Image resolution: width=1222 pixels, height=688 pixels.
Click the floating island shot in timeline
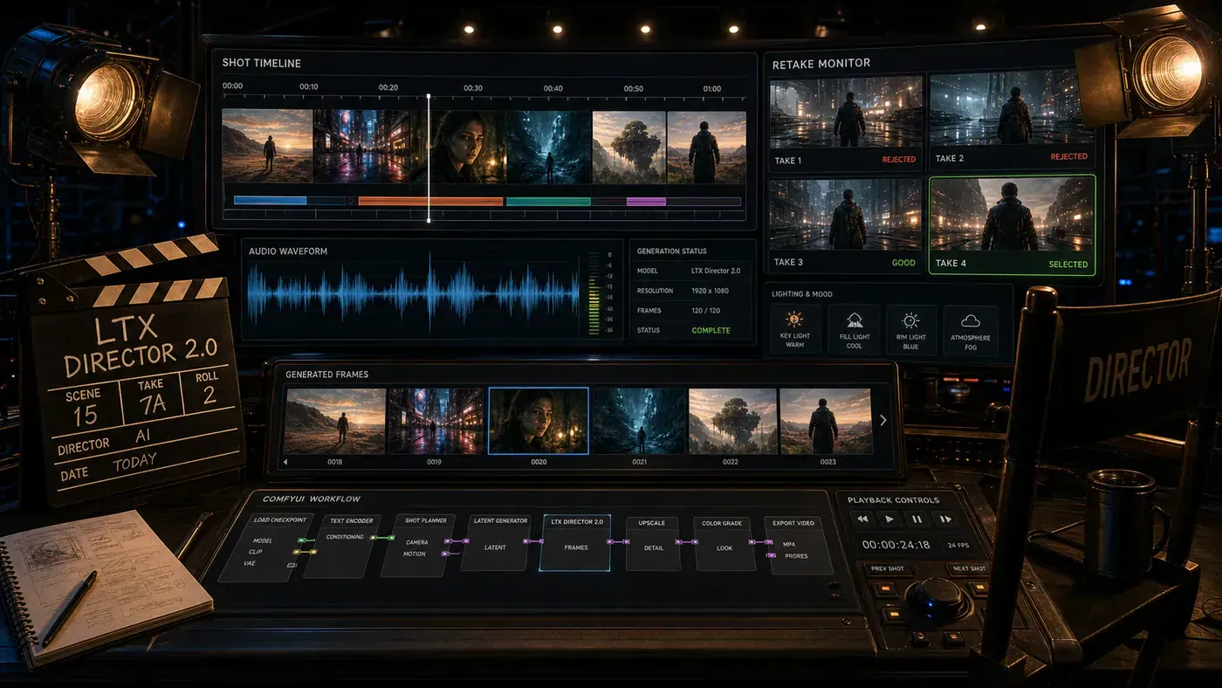[x=629, y=146]
